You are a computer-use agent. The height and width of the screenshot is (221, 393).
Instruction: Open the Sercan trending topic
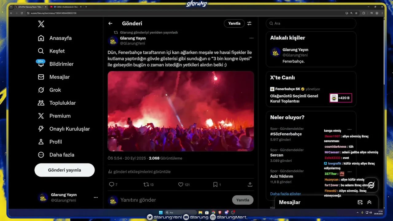pos(277,155)
